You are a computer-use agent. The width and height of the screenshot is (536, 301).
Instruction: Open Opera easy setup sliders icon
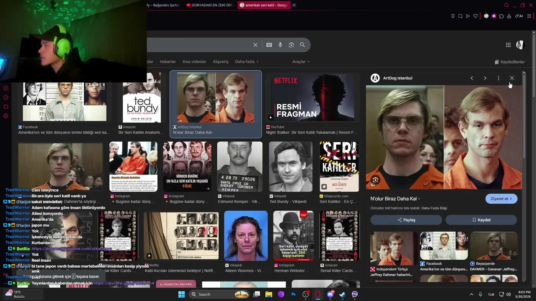(x=529, y=16)
